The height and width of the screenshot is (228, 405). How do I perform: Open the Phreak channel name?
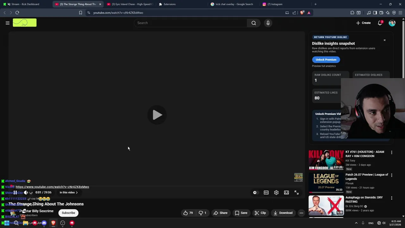(x=350, y=183)
